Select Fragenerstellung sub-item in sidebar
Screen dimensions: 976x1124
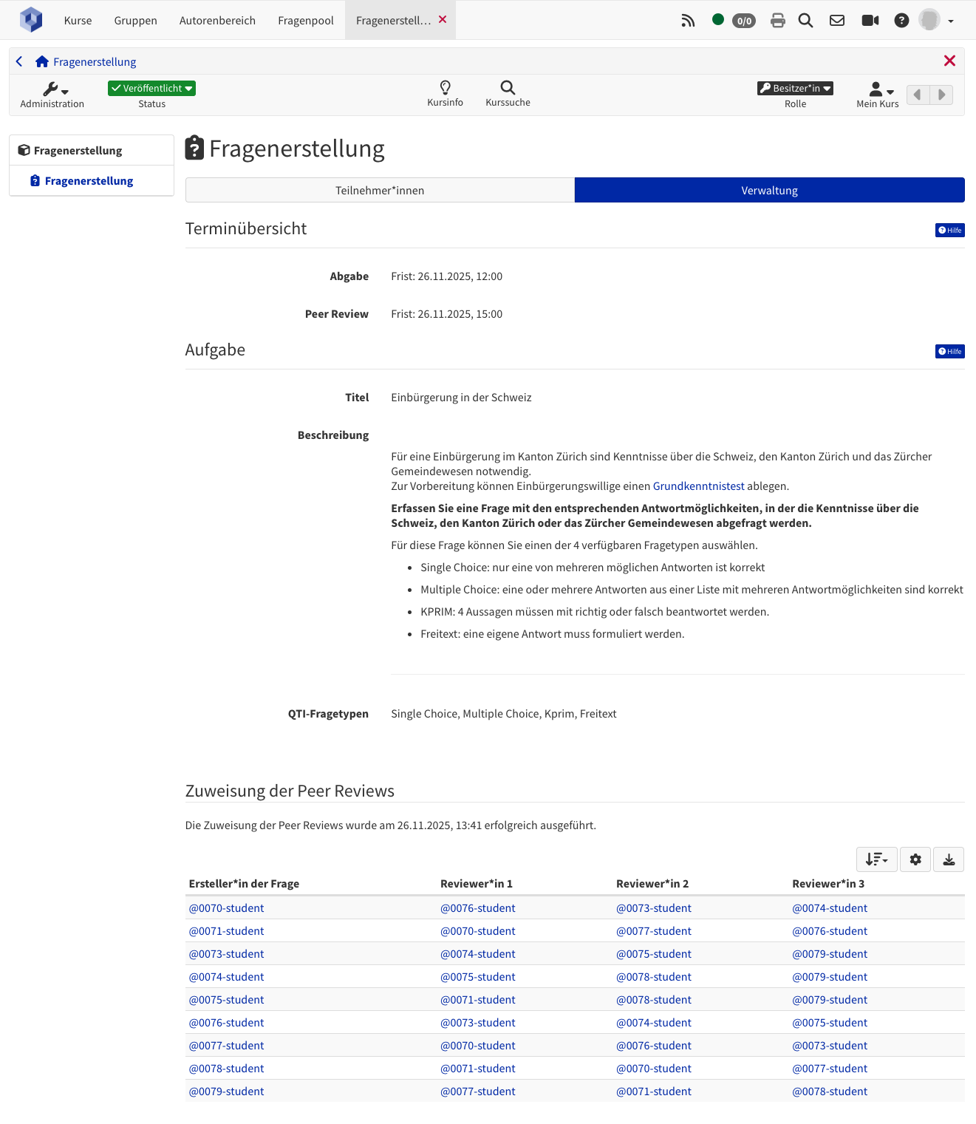(89, 181)
